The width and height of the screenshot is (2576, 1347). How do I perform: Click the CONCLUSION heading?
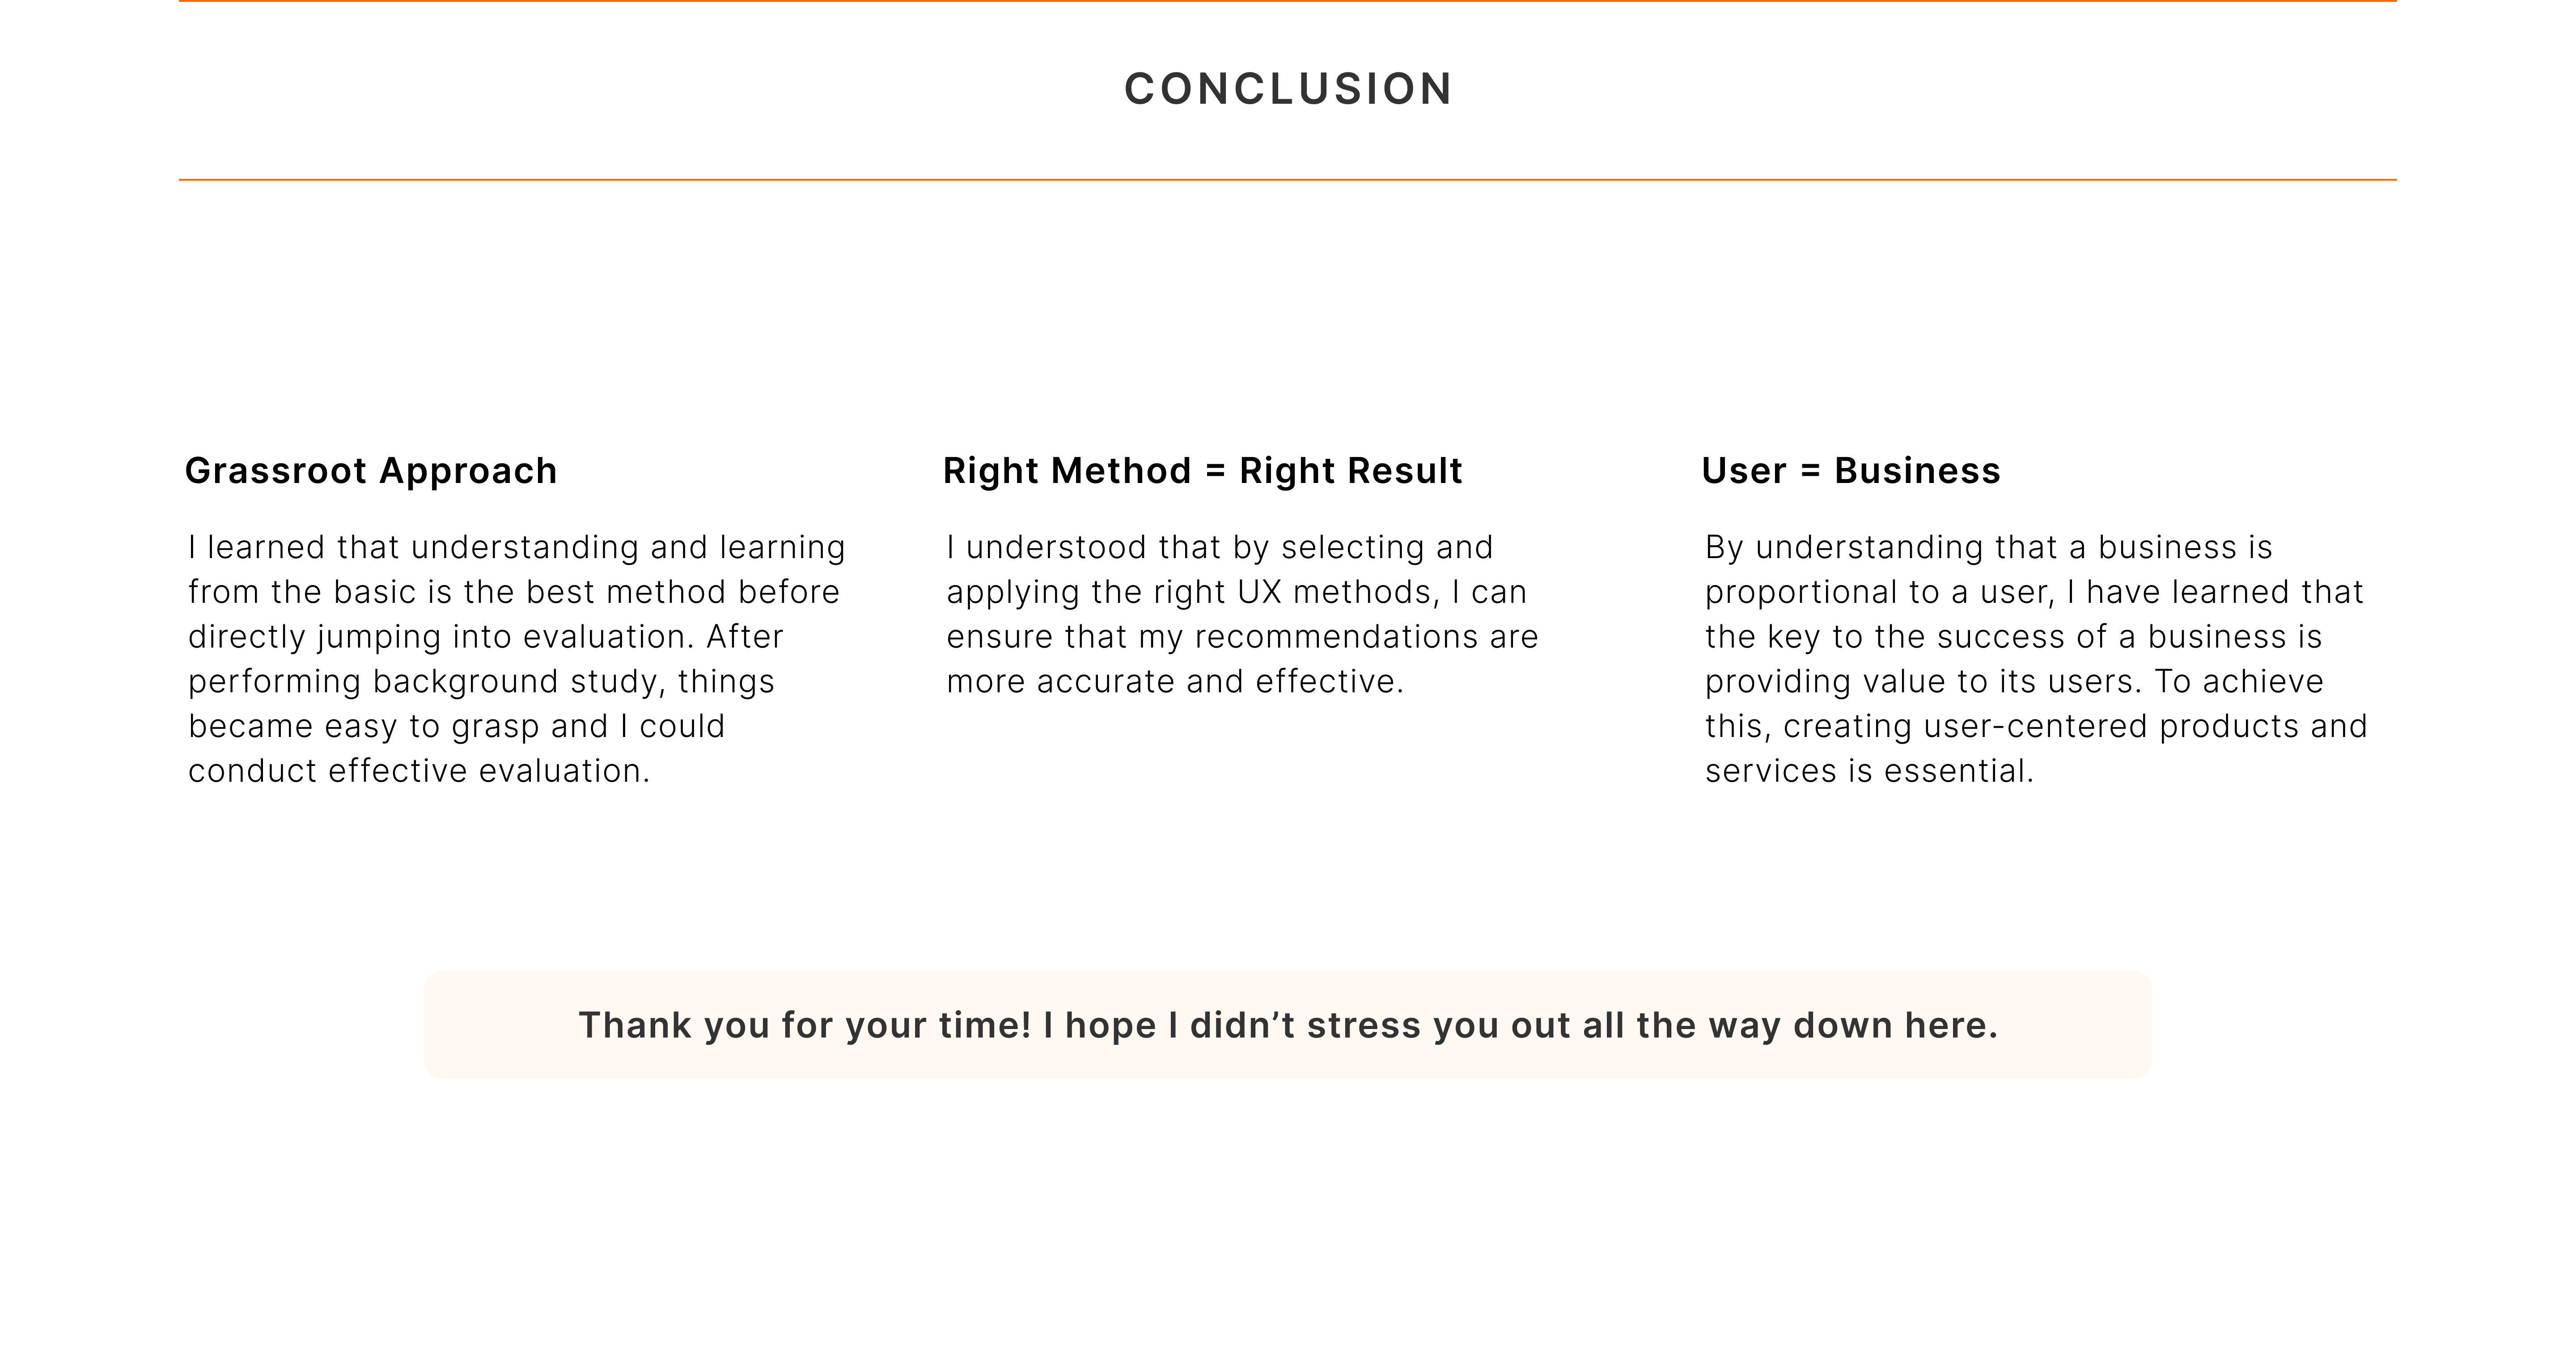pos(1288,89)
